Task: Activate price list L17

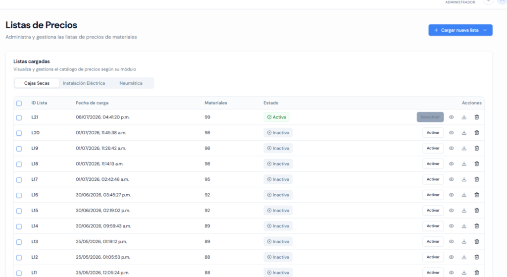Action: (433, 179)
